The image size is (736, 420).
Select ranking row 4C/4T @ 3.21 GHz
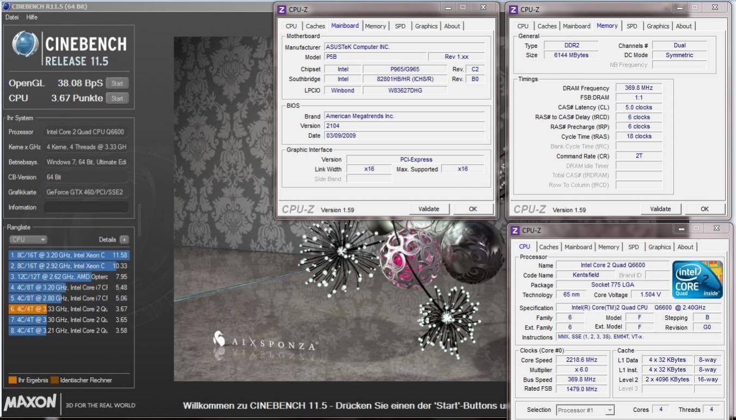pyautogui.click(x=69, y=331)
